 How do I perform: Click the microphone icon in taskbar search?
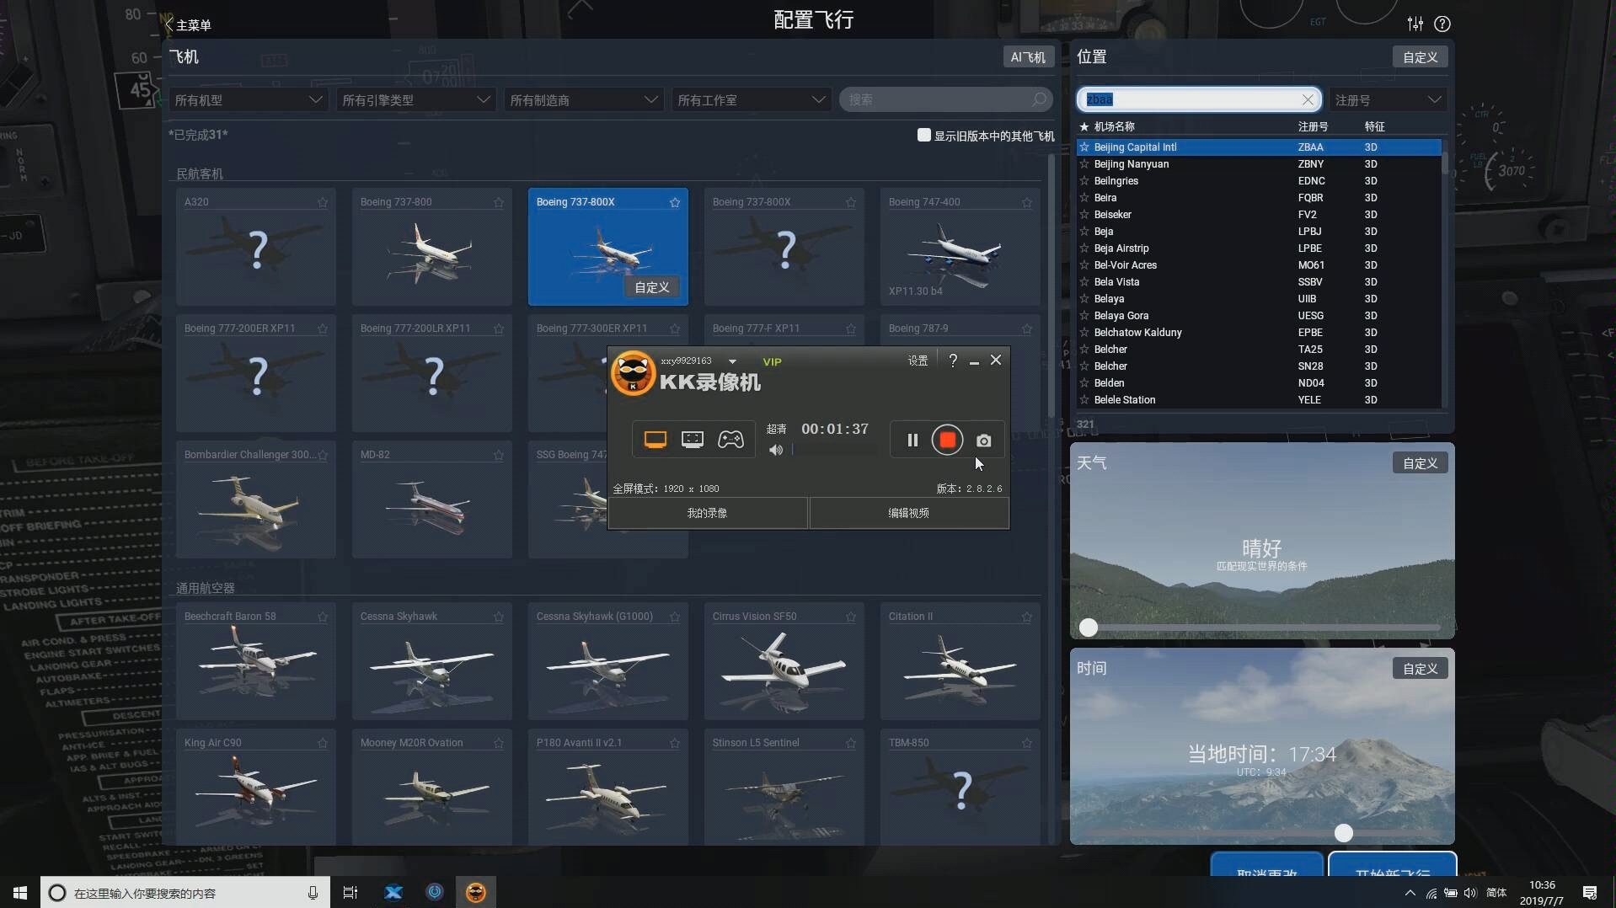[313, 893]
